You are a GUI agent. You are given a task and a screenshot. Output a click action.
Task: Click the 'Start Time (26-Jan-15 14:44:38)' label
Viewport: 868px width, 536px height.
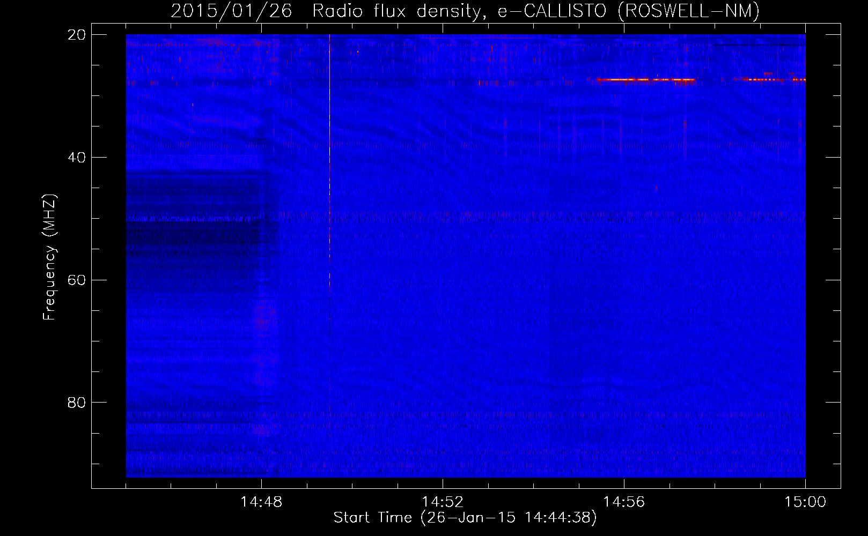465,518
